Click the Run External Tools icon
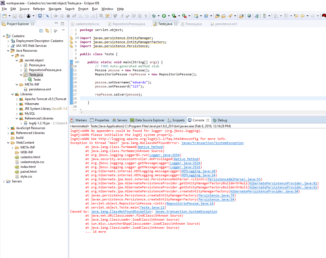Screen dimensions: 326x258 184,16
